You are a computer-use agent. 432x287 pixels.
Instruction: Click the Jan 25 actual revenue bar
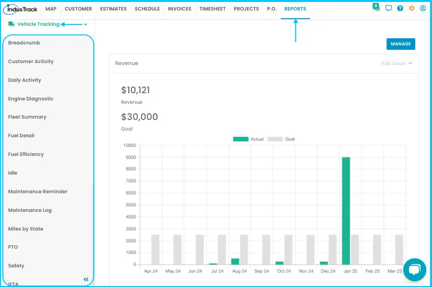346,211
